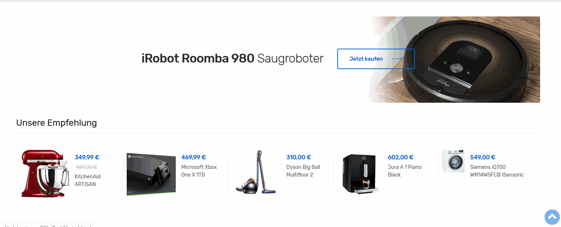Open the Roomba 980 banner image
Screen dimensions: 561x227
pos(453,60)
